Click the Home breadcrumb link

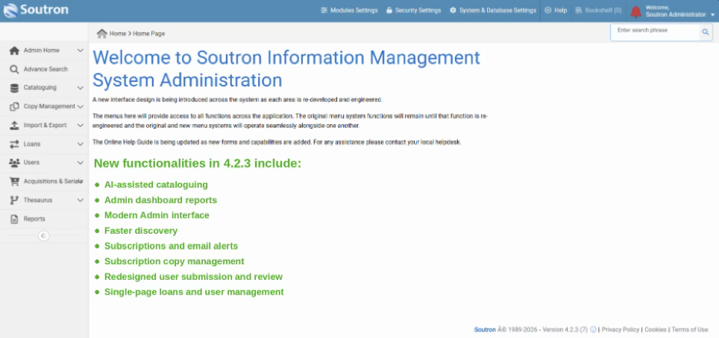(x=118, y=34)
